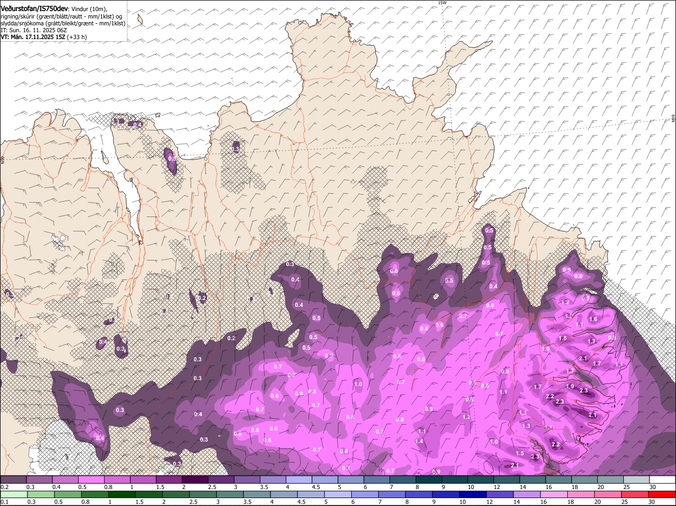Click the 'slydda/snjókoma' legend description line

tap(63, 23)
